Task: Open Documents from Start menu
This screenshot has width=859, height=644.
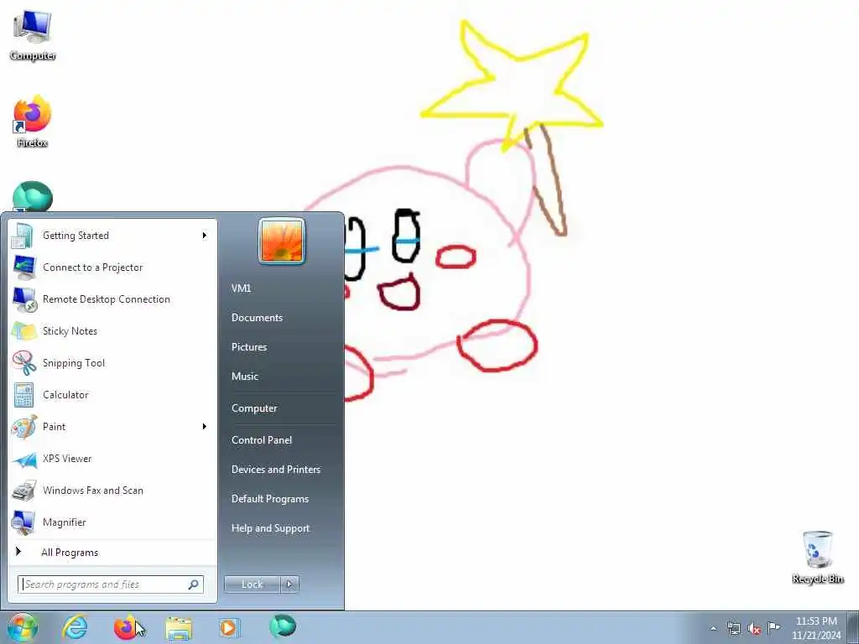Action: click(x=257, y=318)
